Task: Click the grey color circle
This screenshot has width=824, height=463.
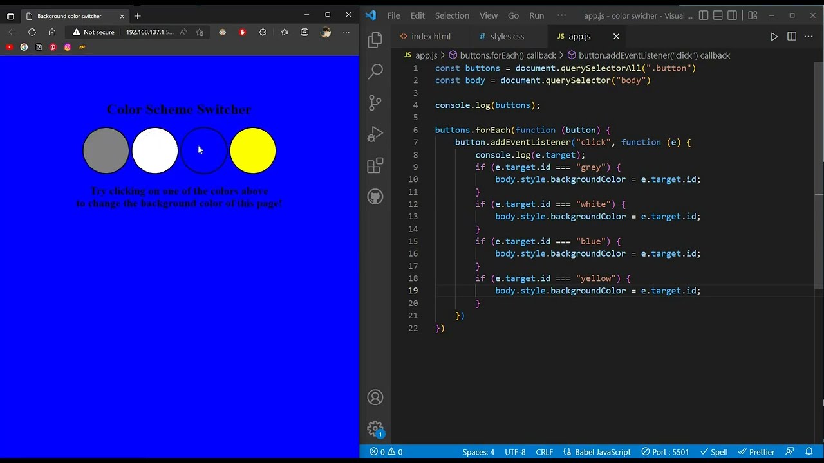Action: coord(106,150)
